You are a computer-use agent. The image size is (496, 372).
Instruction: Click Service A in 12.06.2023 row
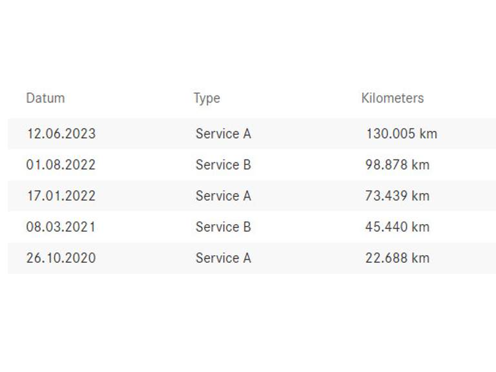(223, 134)
